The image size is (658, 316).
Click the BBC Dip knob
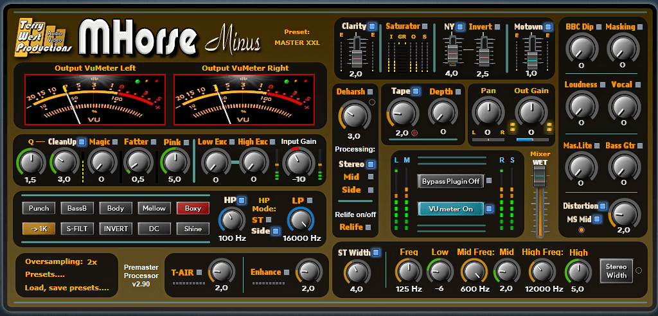[582, 48]
